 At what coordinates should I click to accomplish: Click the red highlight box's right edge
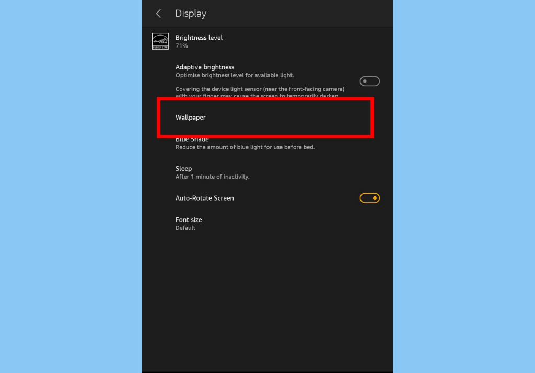click(x=372, y=118)
